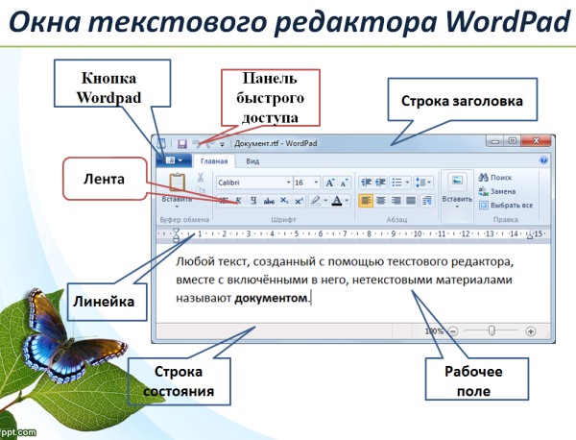Click the zoom slider handle
The height and width of the screenshot is (440, 576).
pos(492,330)
